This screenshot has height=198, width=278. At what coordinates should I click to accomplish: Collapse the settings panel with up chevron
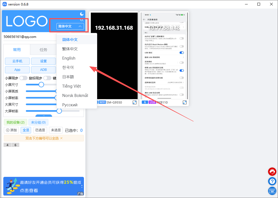click(43, 116)
